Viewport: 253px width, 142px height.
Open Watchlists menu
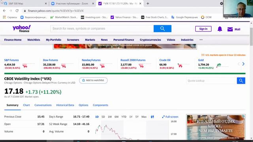(34, 40)
